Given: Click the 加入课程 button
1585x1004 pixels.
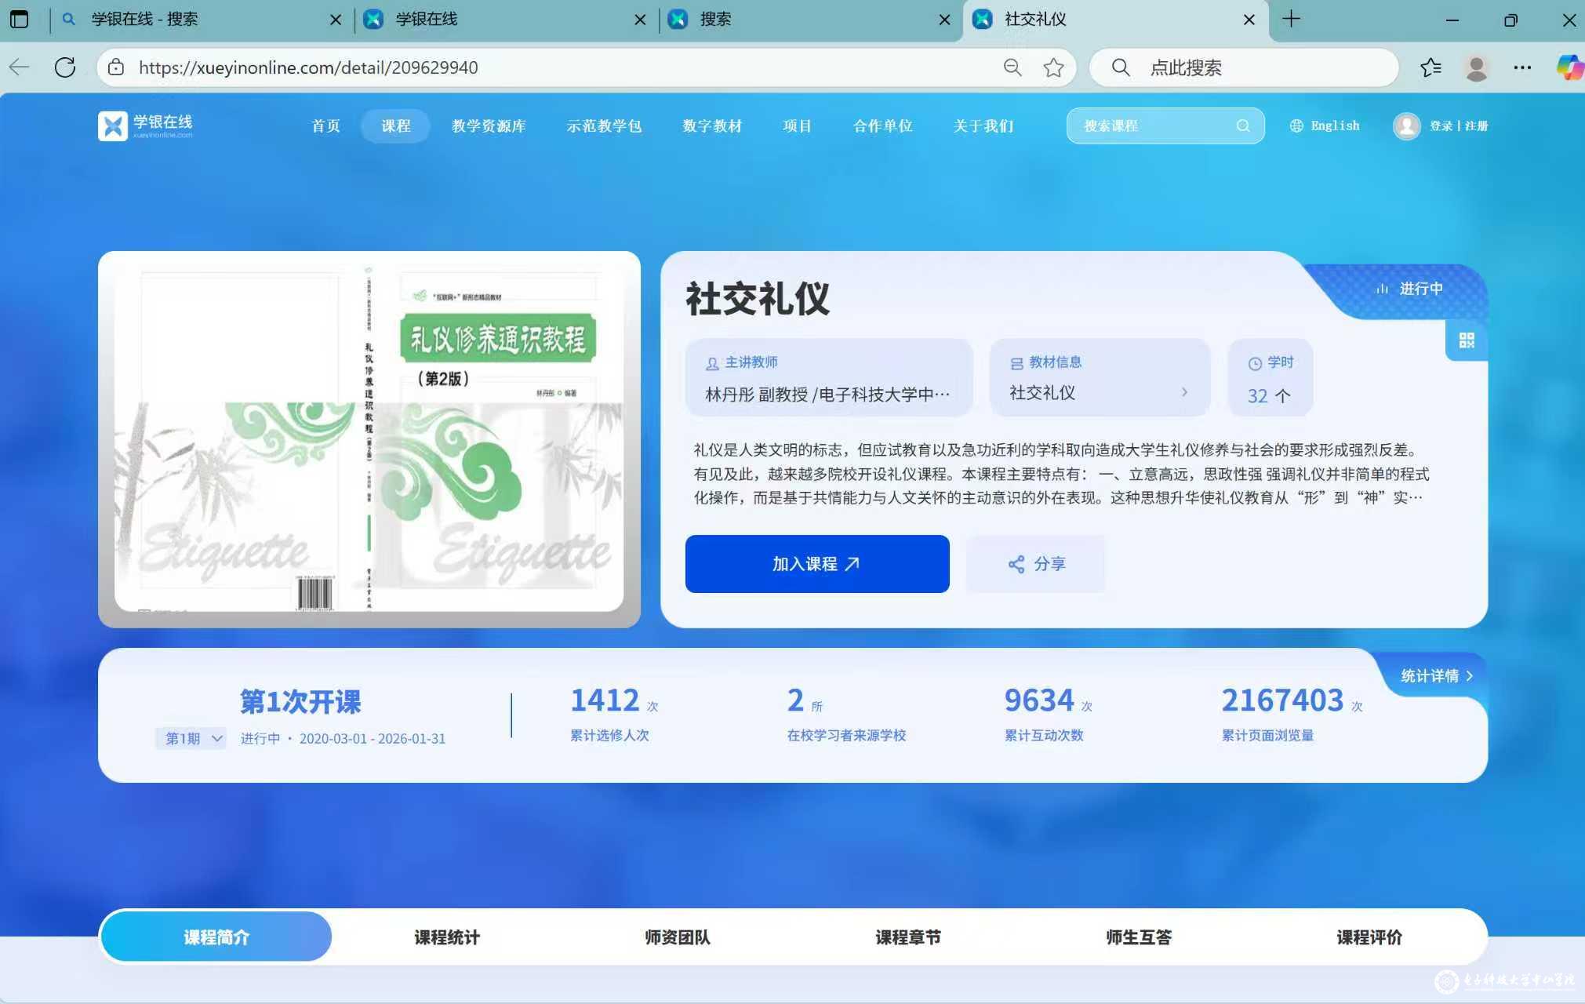Looking at the screenshot, I should (816, 563).
